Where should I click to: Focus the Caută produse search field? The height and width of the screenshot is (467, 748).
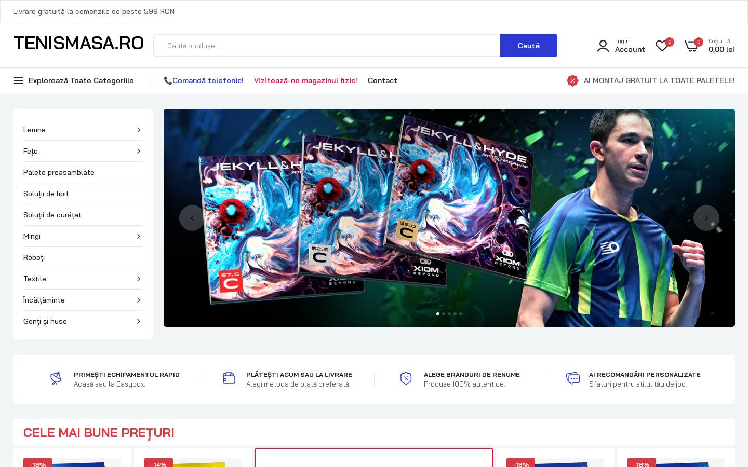click(327, 46)
